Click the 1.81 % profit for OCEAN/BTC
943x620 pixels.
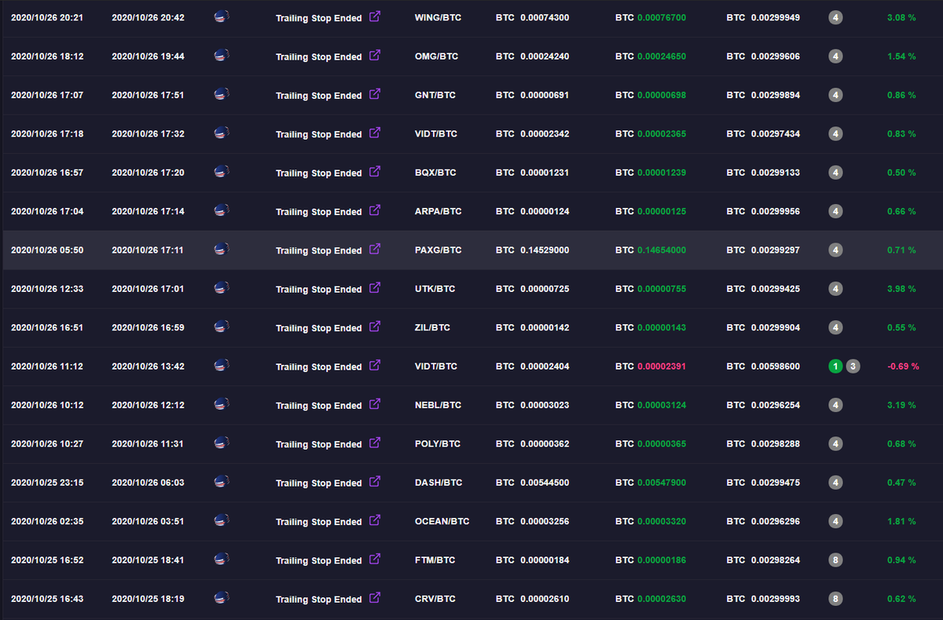coord(901,521)
